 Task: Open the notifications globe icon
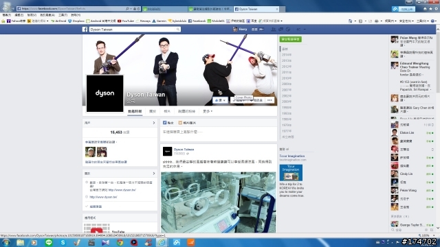point(288,29)
